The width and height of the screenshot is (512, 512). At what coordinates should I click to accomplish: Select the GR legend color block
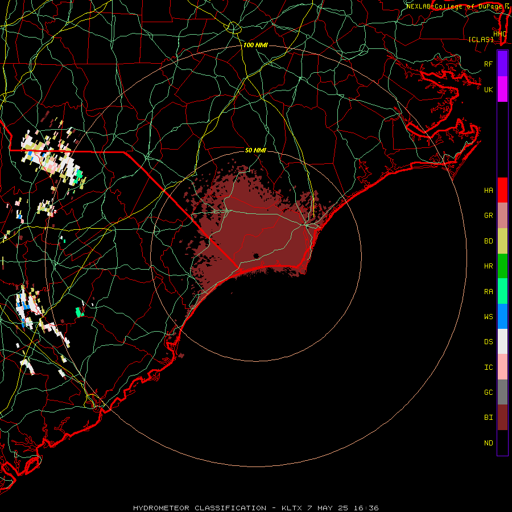point(502,216)
